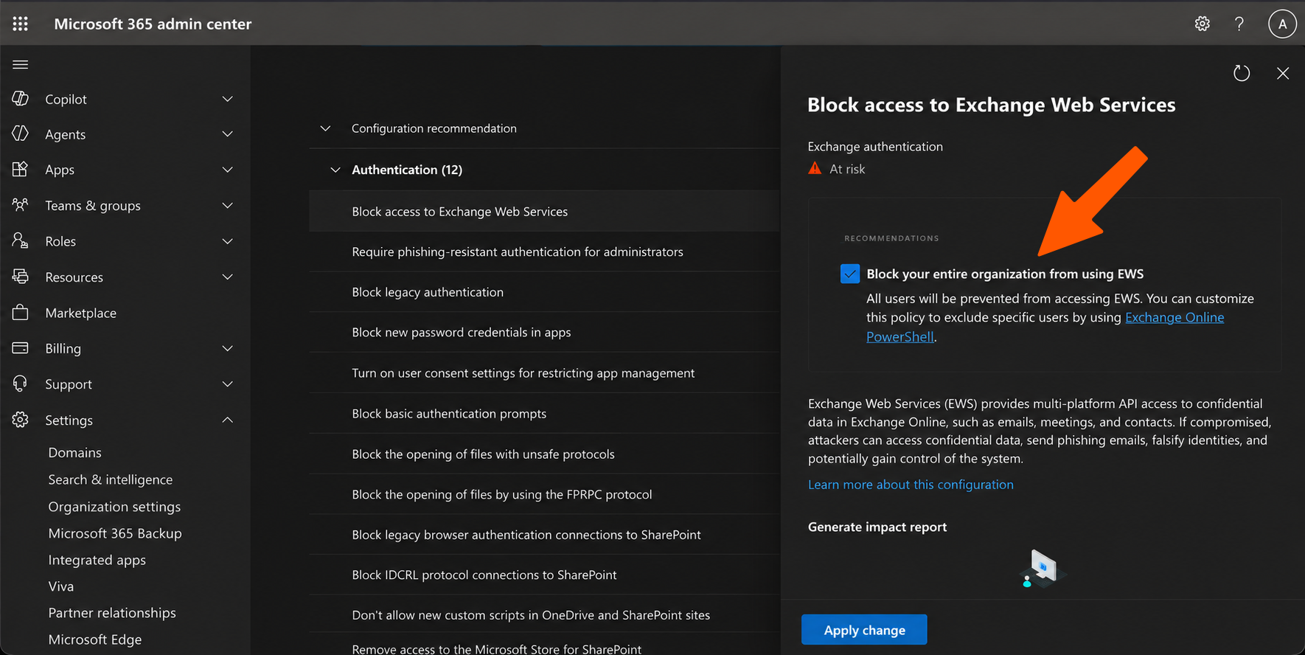
Task: Click the Settings gear in sidebar
Action: click(x=21, y=420)
